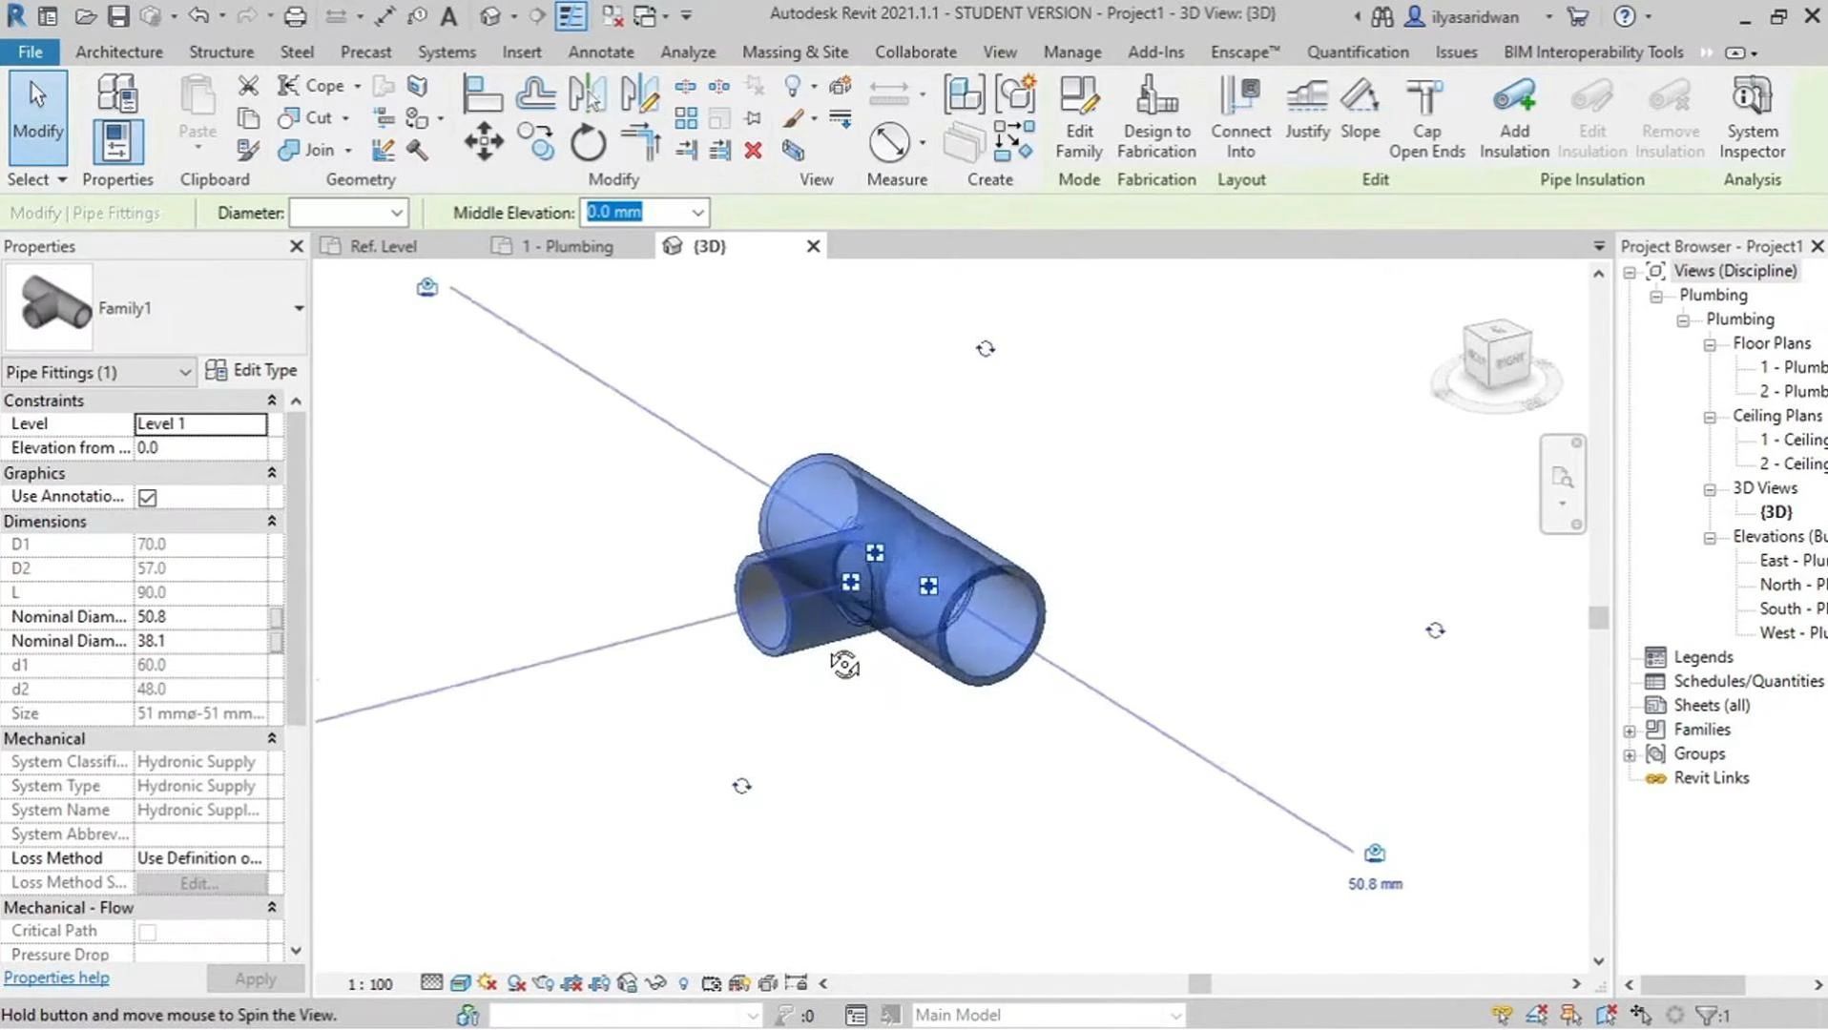
Task: Click the drawing area vertical scrollbar thumb
Action: click(x=1598, y=617)
